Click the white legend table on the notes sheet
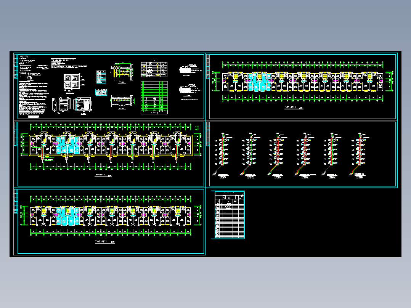This screenshot has width=411, height=308. pos(154,69)
